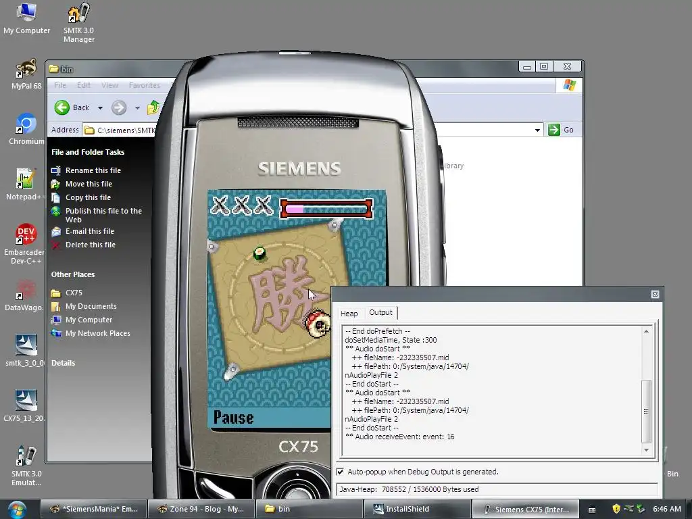Click Up folder icon in toolbar
692x519 pixels.
[153, 107]
